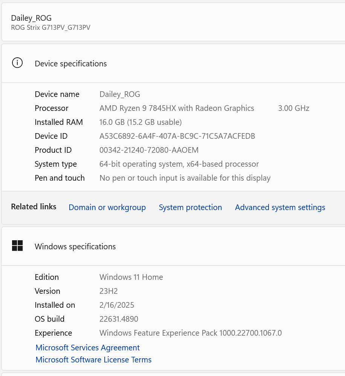Click the Device ID value string
345x376 pixels.
(x=177, y=136)
